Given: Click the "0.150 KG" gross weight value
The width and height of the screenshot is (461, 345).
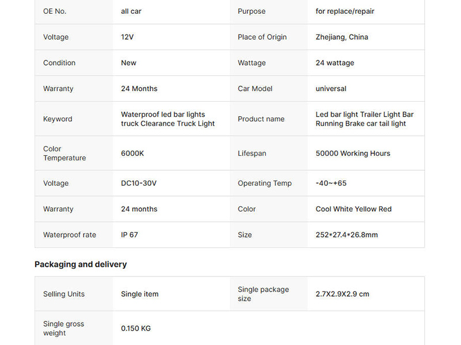Looking at the screenshot, I should tap(136, 329).
